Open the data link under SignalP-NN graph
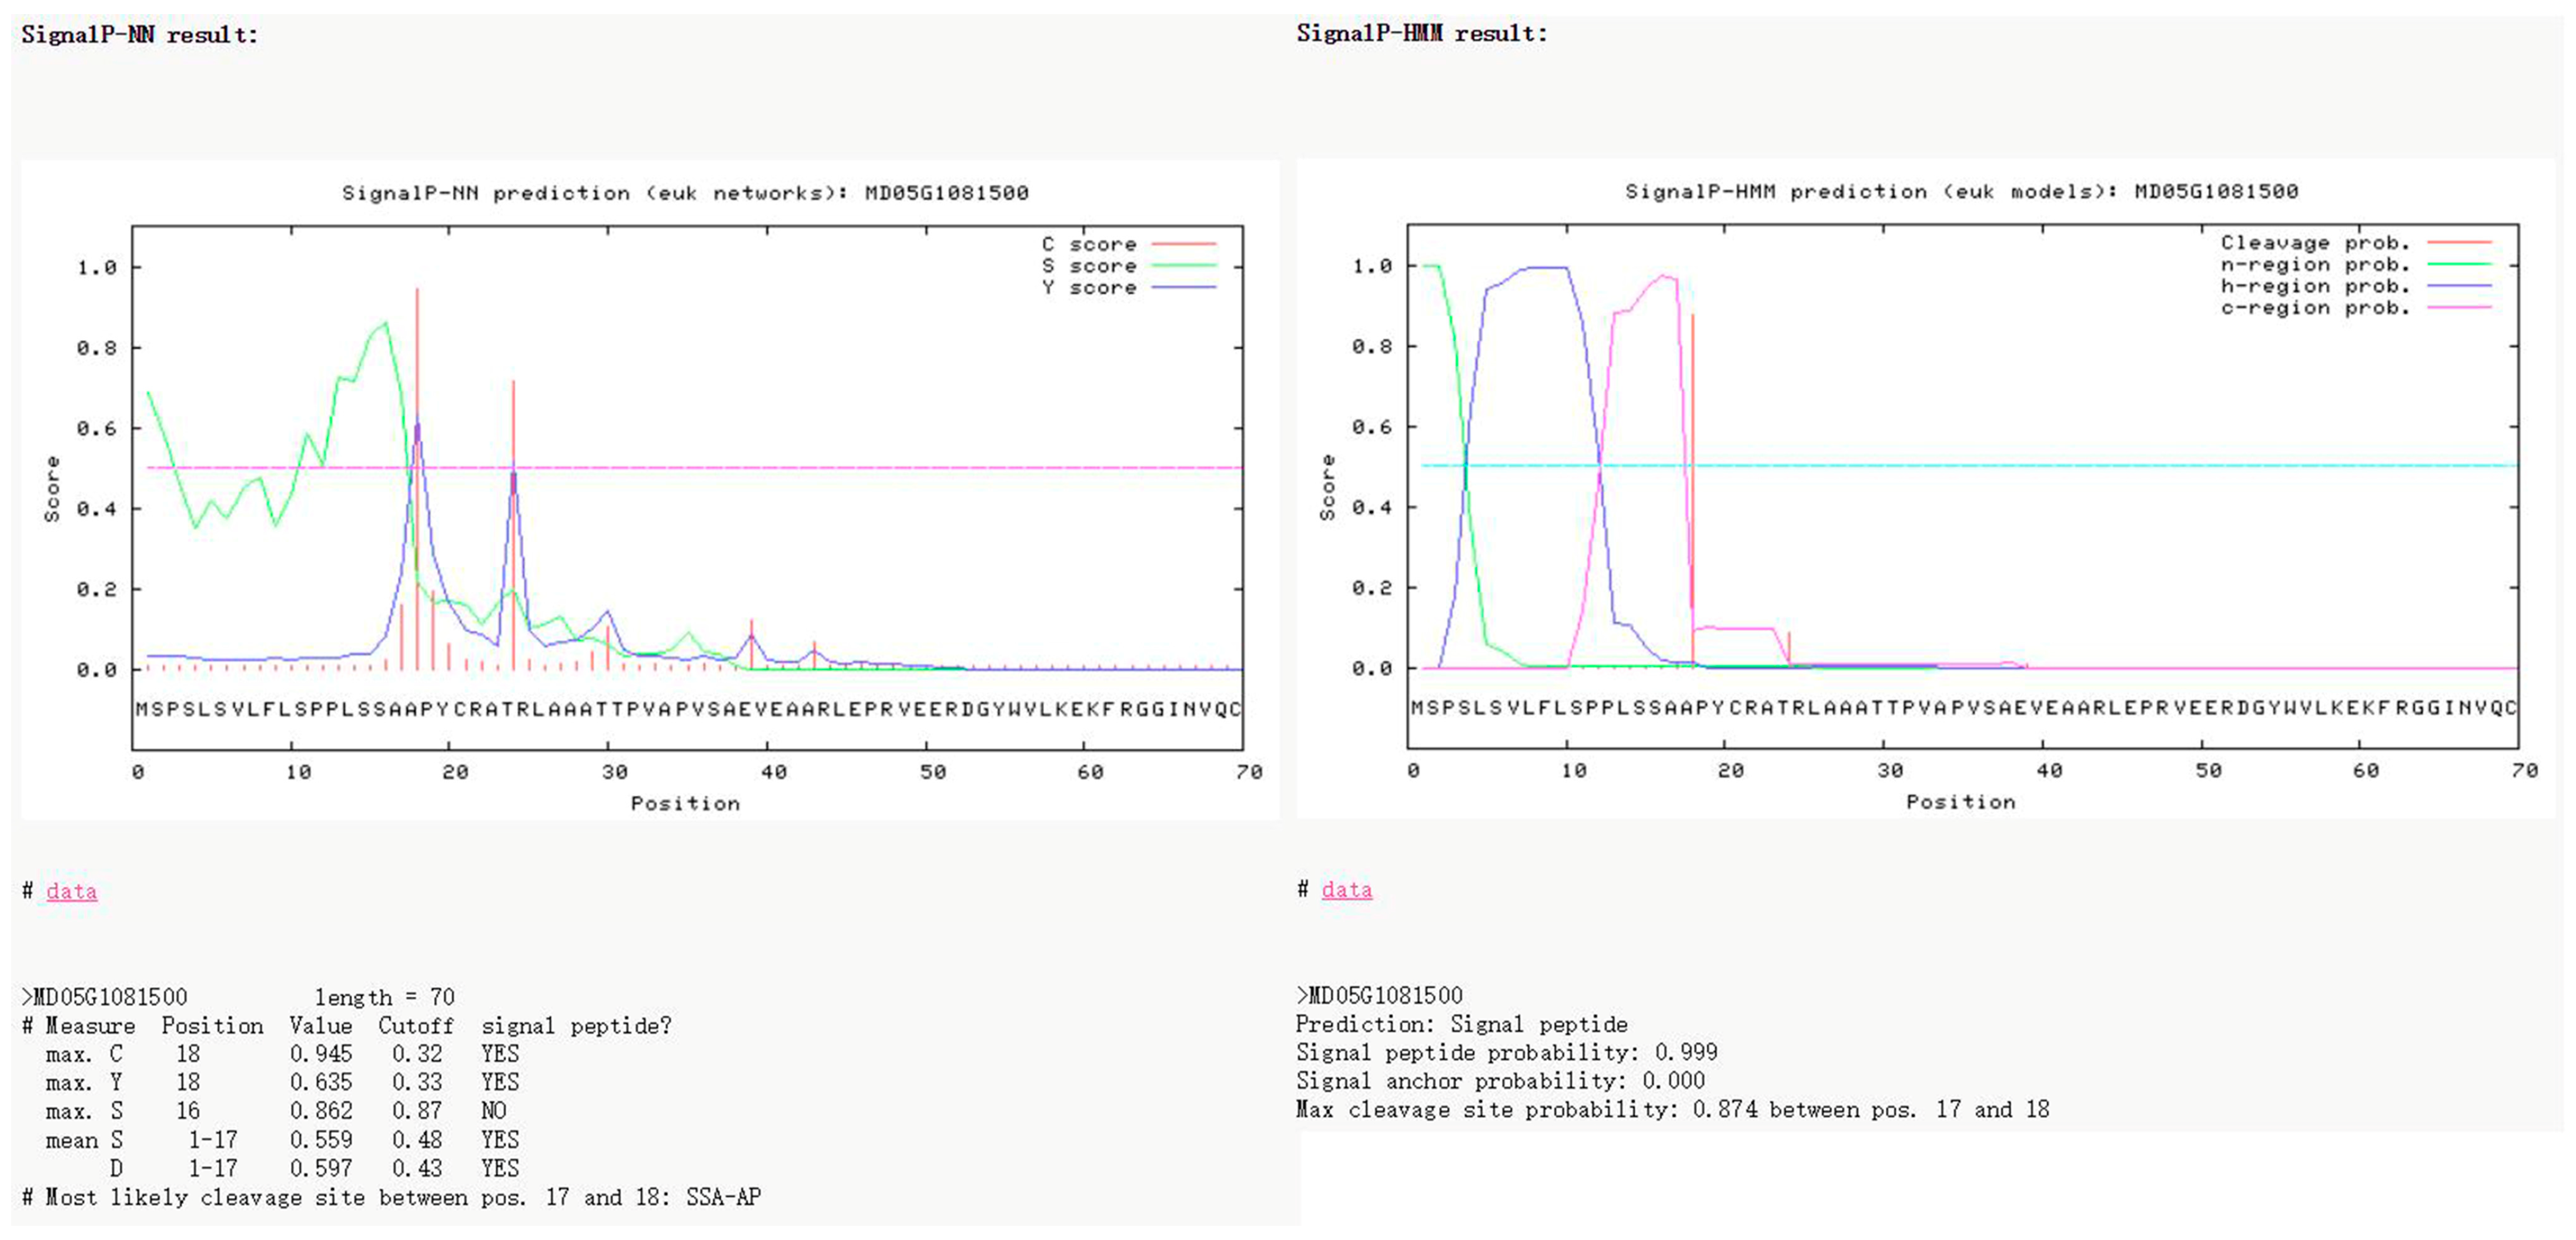Viewport: 2576px width, 1240px height. tap(71, 891)
